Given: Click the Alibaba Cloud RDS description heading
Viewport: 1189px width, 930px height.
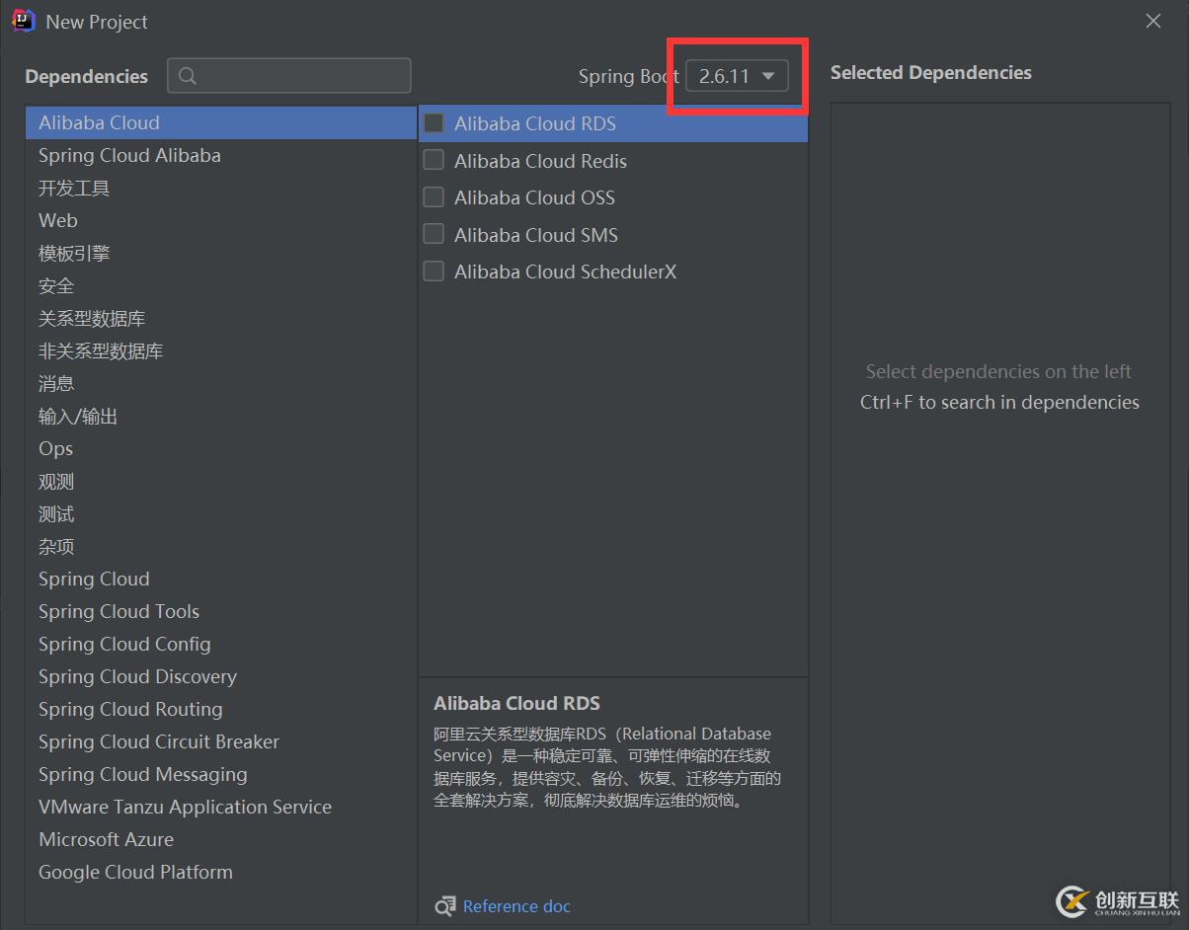Looking at the screenshot, I should (x=516, y=703).
